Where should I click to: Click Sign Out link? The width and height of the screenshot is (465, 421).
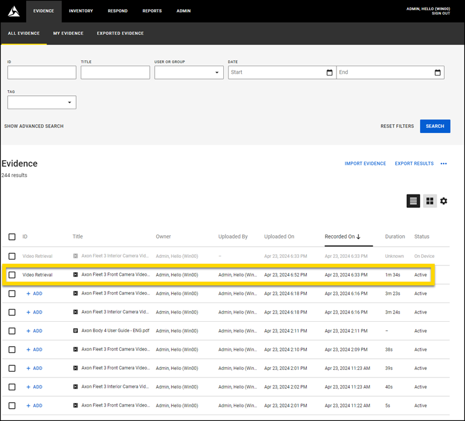tap(441, 13)
